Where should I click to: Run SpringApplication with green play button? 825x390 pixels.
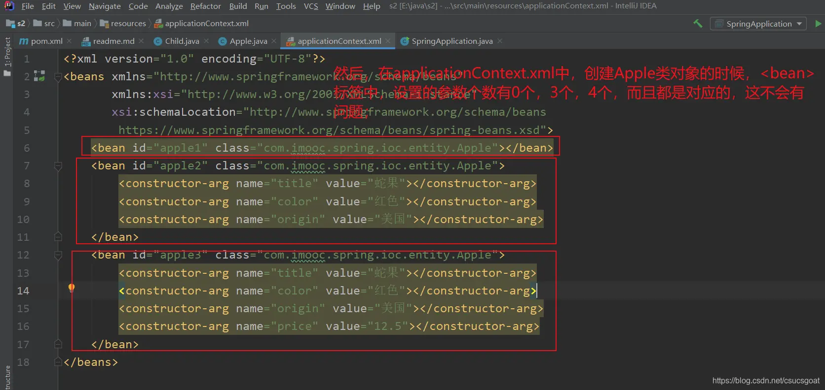(818, 24)
